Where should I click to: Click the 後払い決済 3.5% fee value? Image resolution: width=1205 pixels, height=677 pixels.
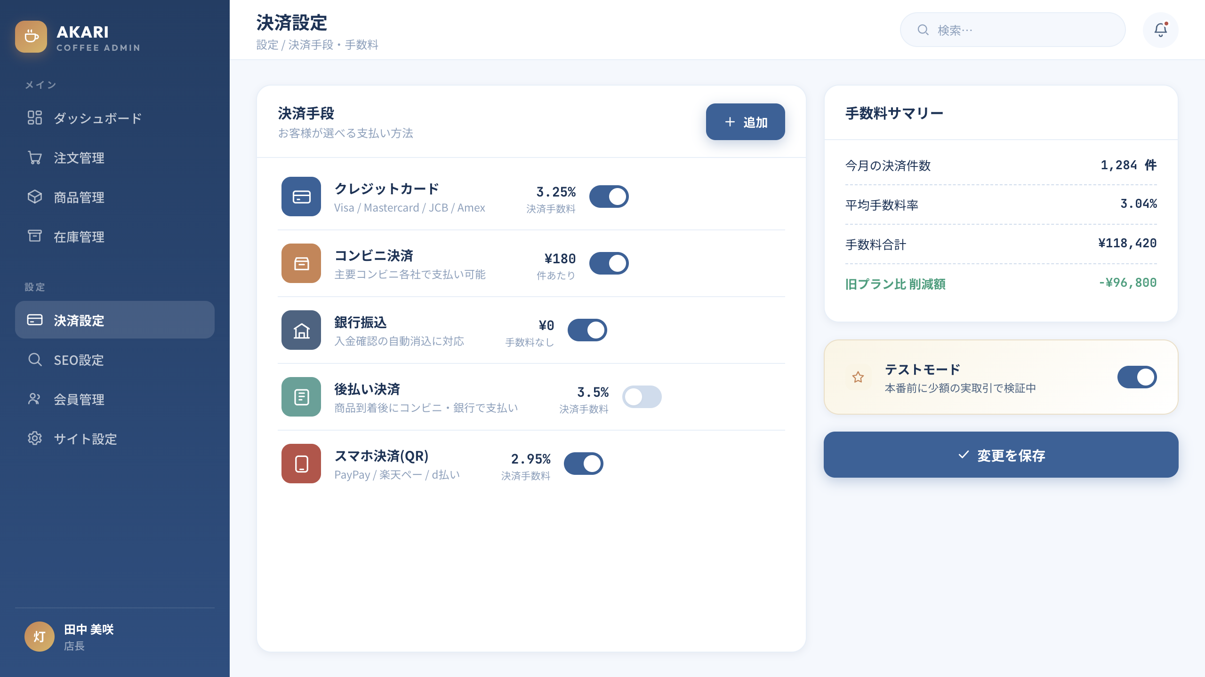coord(593,392)
